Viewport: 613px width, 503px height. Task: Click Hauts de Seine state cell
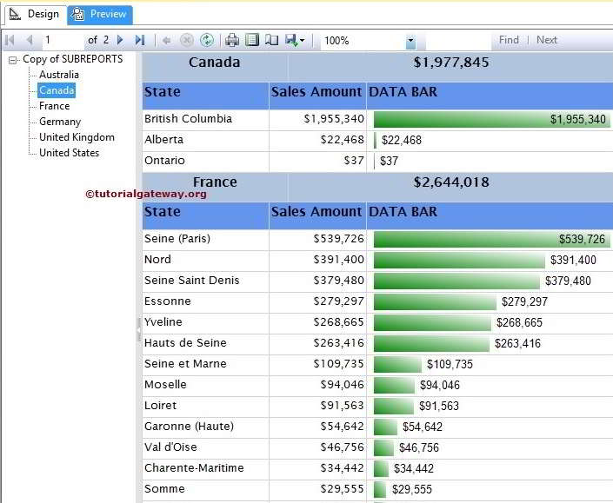click(205, 343)
